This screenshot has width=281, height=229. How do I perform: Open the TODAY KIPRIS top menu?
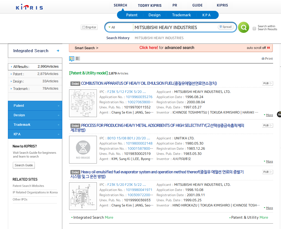pos(150,5)
